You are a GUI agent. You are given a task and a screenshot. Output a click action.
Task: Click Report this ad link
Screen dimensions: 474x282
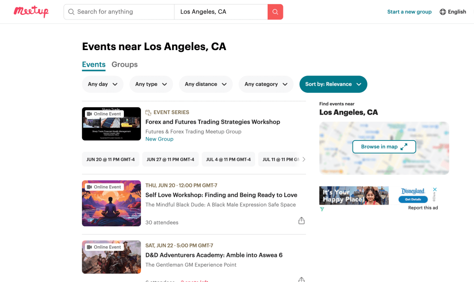(x=423, y=208)
